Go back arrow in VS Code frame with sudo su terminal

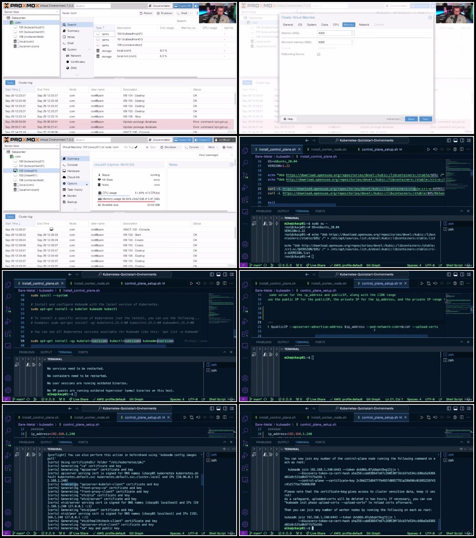pos(307,140)
